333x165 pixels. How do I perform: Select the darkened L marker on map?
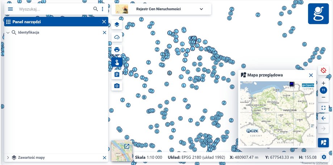[x=169, y=73]
